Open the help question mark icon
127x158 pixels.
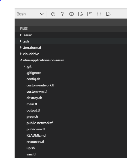[62, 14]
